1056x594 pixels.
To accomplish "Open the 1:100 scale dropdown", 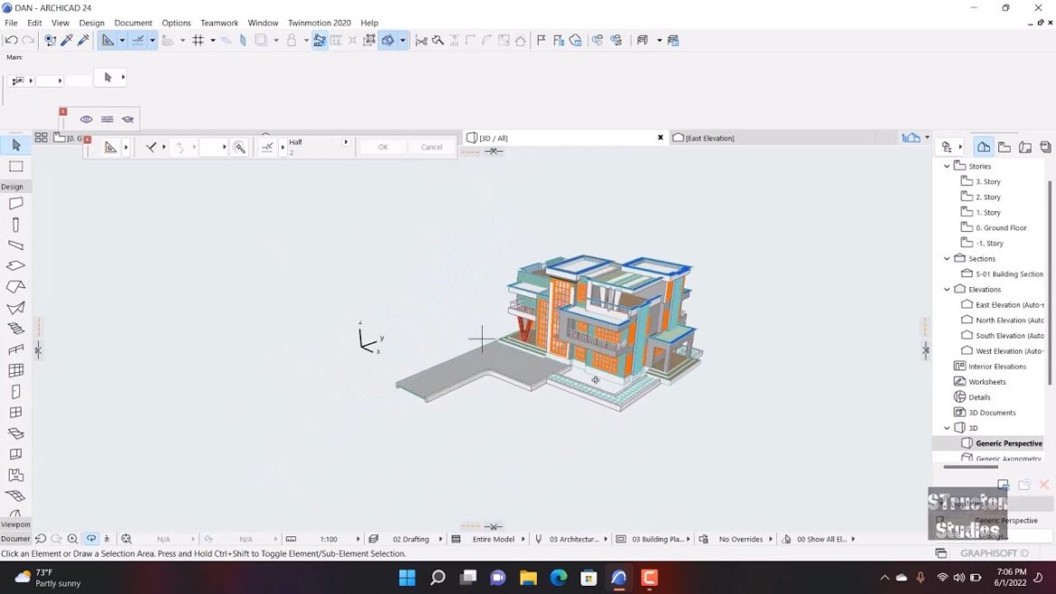I will [358, 539].
